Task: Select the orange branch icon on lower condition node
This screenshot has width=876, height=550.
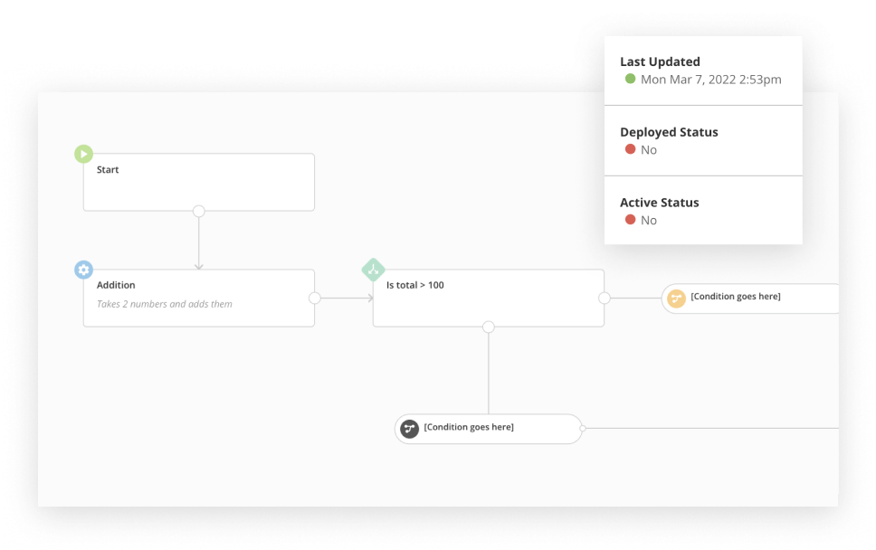Action: 409,428
